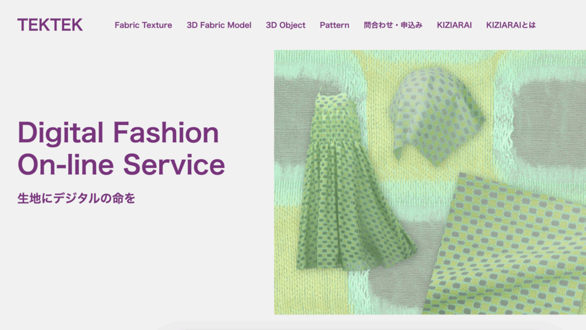Open the Fabric Texture menu item
Screen dimensions: 586x330
143,25
